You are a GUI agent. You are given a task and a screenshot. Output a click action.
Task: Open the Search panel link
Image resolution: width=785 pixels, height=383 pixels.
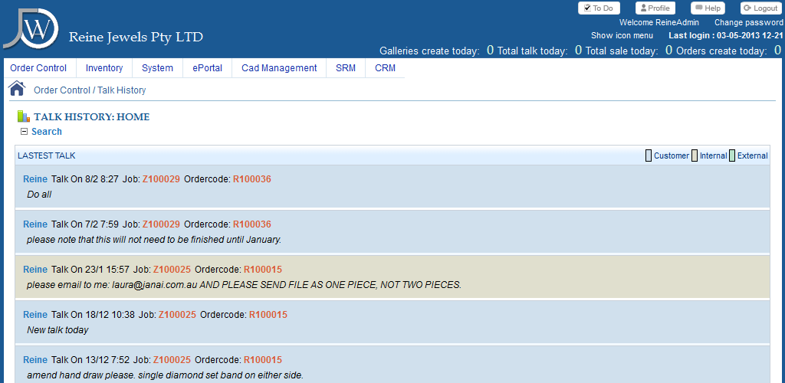pyautogui.click(x=47, y=132)
